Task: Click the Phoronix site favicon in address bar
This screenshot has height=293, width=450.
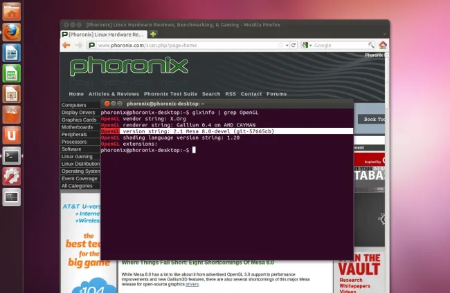Action: point(91,45)
